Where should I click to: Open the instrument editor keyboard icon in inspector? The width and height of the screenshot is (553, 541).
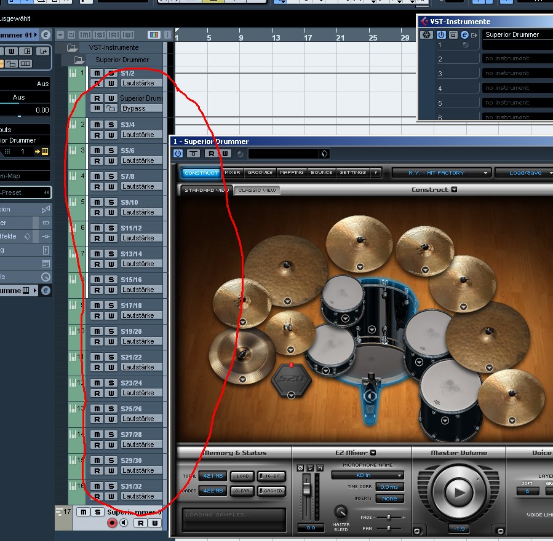[x=45, y=152]
